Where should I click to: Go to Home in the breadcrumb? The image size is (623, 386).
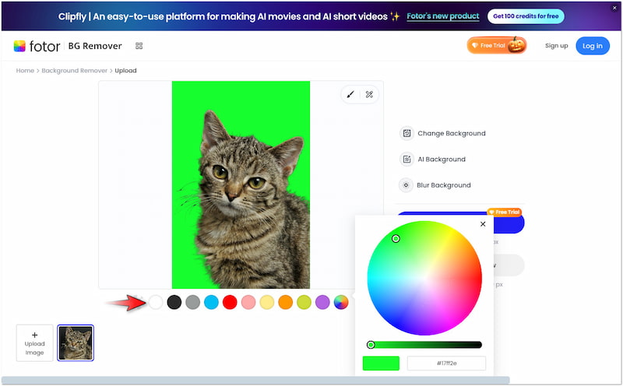point(25,71)
